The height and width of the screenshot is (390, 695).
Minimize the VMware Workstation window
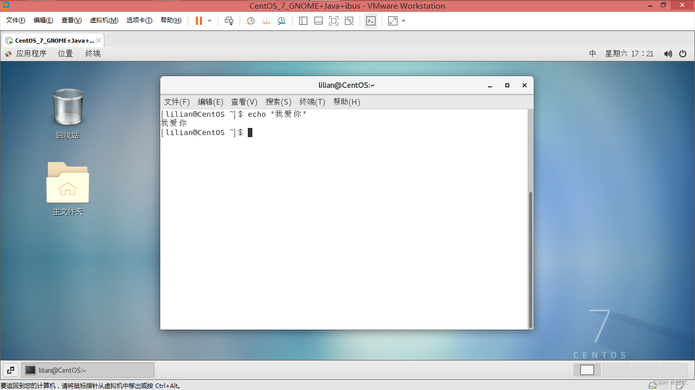pos(651,6)
